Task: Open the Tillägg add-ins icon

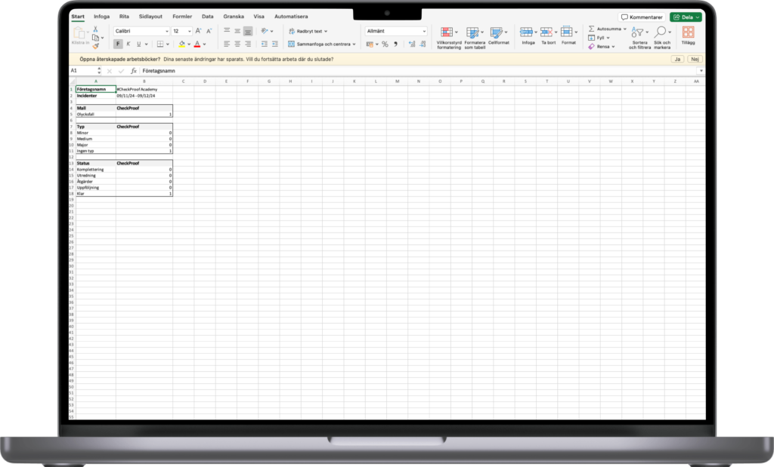Action: pyautogui.click(x=688, y=32)
